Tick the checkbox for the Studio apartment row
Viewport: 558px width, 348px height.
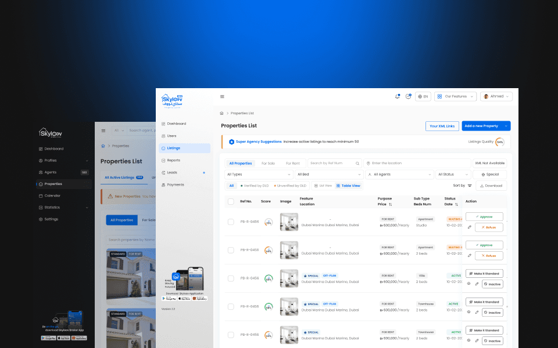(231, 222)
